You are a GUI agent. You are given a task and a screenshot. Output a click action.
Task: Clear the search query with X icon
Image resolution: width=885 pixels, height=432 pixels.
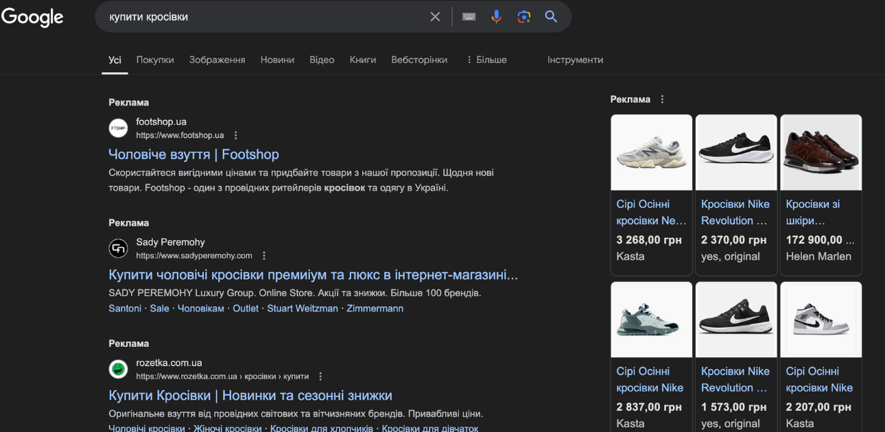pos(435,16)
